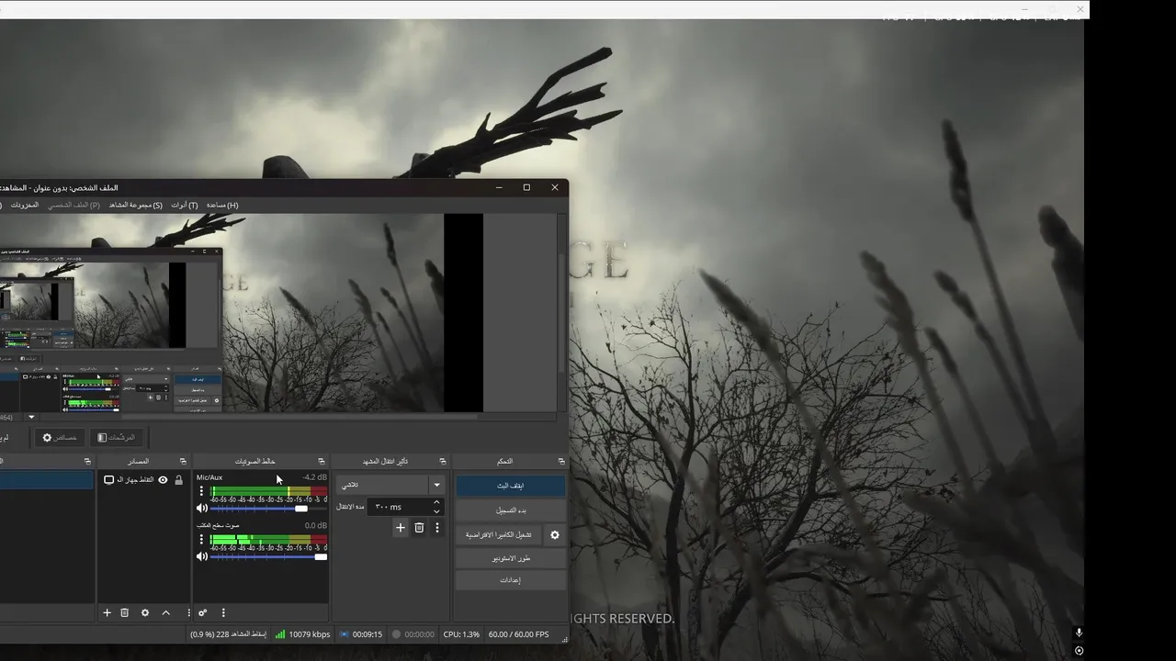
Task: Move selected source up
Action: point(166,612)
